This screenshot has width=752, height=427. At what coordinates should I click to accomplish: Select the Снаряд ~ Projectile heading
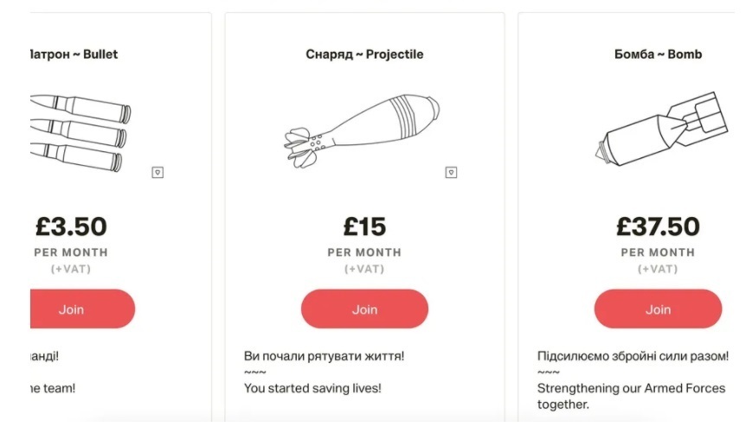click(364, 54)
